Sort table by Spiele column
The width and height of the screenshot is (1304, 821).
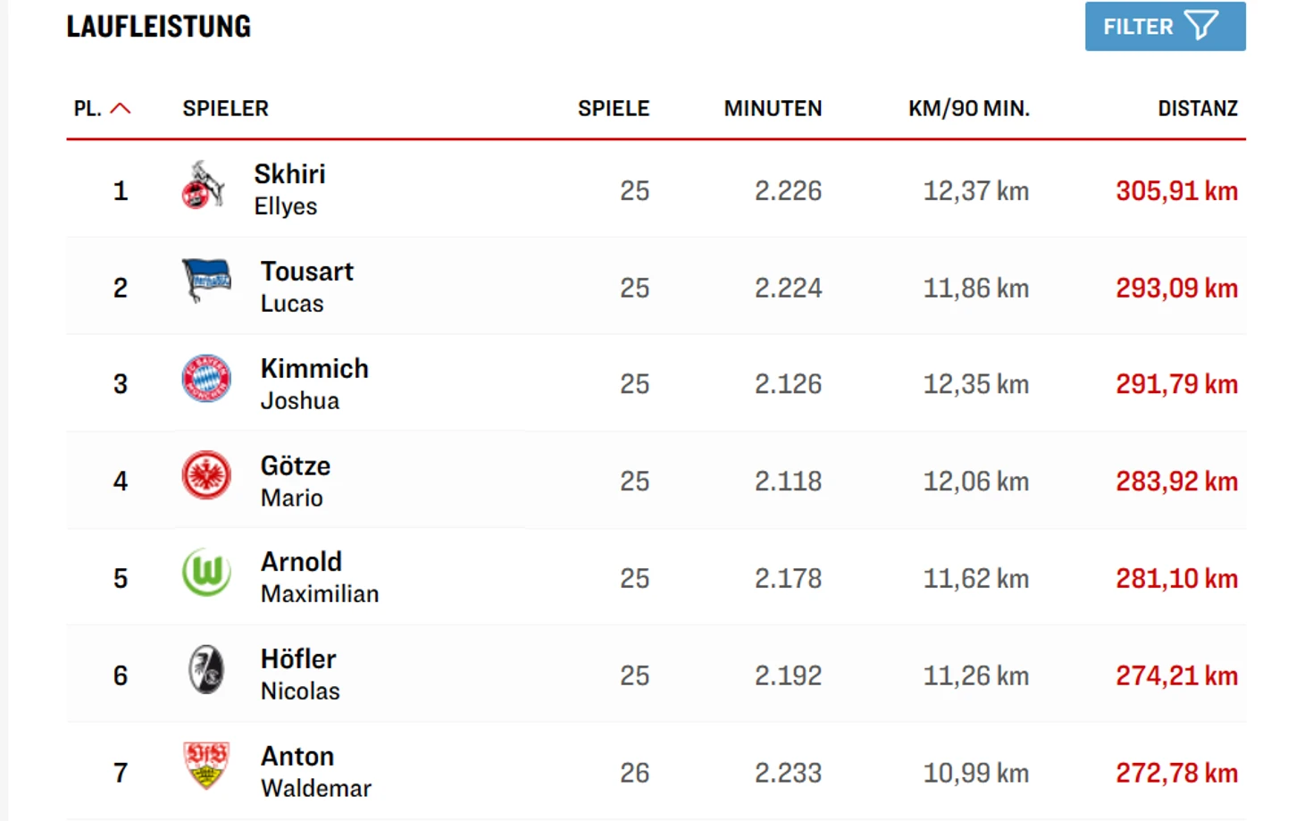(x=613, y=109)
